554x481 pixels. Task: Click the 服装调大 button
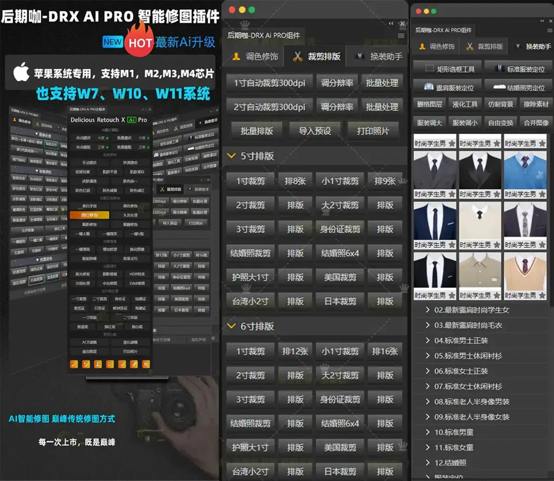point(429,123)
